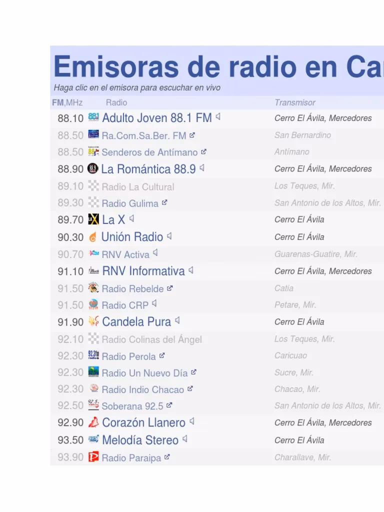Click external link icon beside Radio Paraipa

click(167, 457)
